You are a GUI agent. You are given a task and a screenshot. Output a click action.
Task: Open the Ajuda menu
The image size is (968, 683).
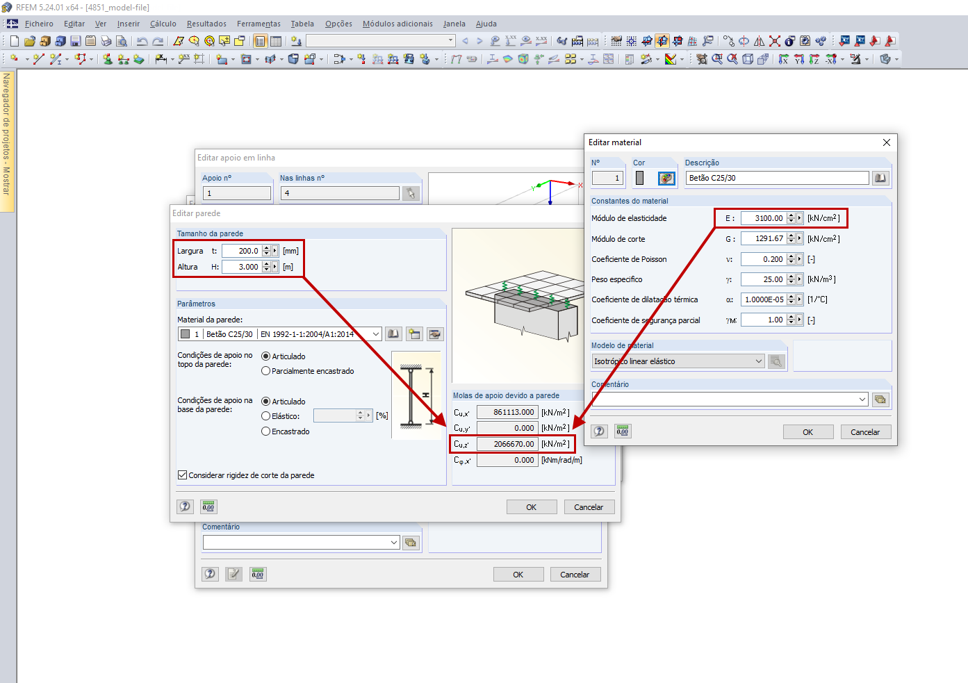coord(486,24)
